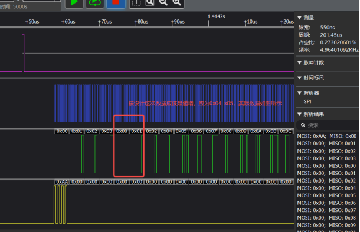This screenshot has width=360, height=232.
Task: Click the zoom-to-fit magnifier icon
Action: point(150,3)
